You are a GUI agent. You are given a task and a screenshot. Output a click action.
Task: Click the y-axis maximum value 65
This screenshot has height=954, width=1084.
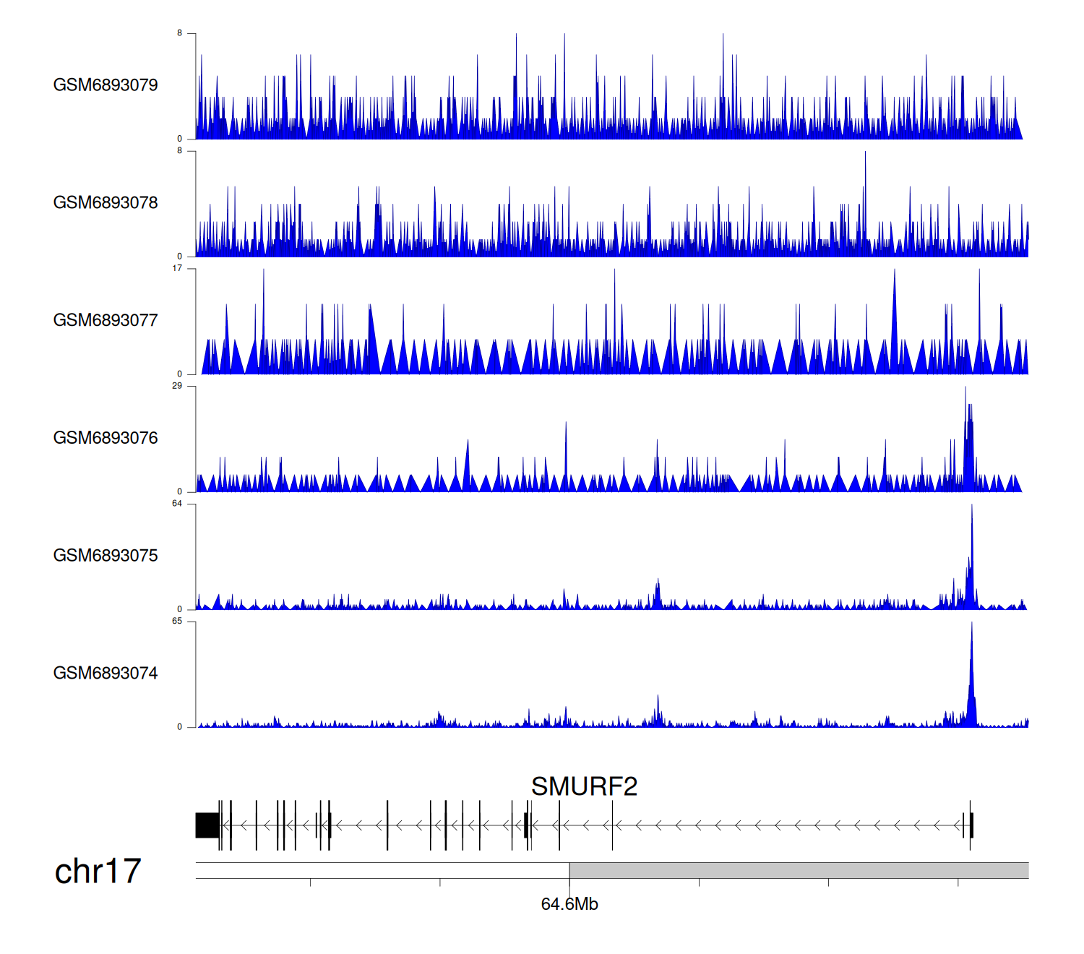point(177,622)
